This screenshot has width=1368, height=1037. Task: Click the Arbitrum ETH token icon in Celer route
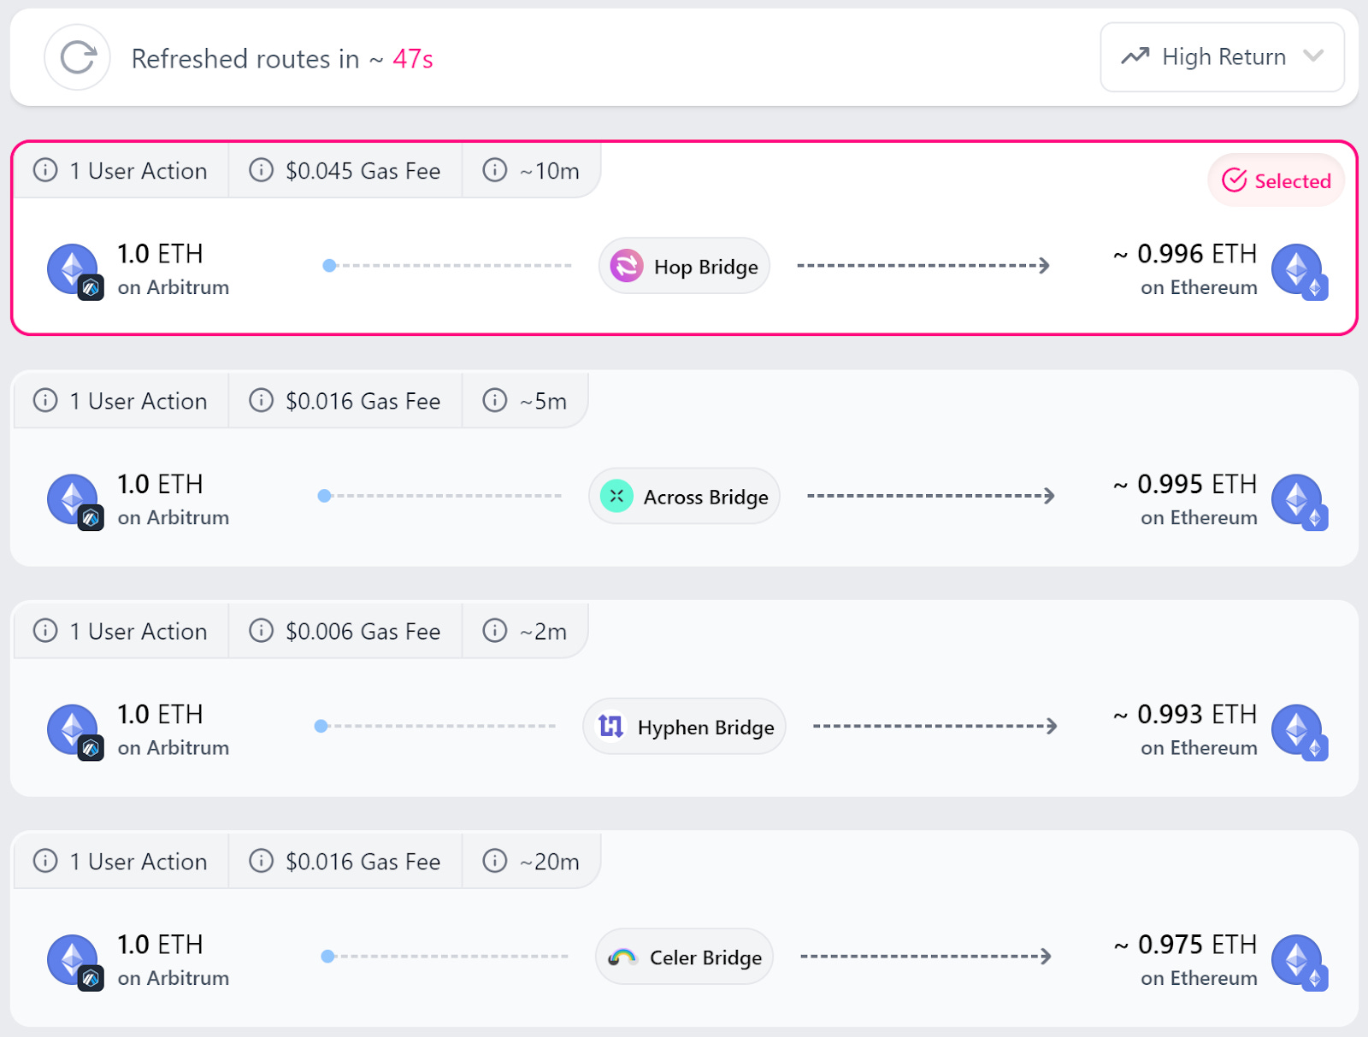tap(75, 962)
